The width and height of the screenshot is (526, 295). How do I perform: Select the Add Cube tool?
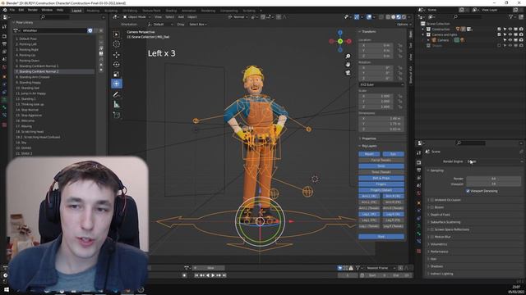click(117, 115)
